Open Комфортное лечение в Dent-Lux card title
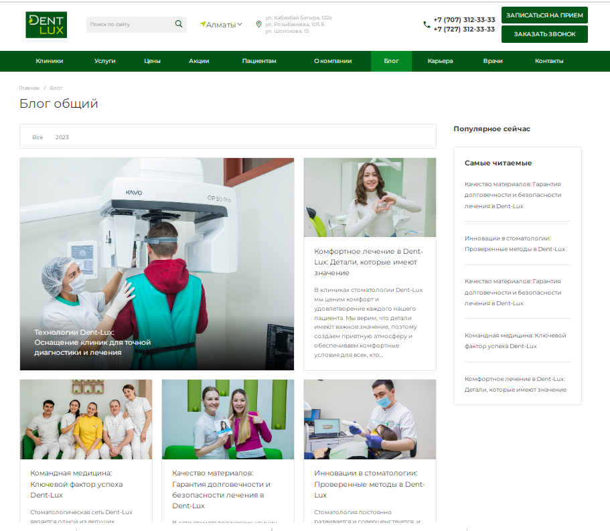 [x=368, y=262]
